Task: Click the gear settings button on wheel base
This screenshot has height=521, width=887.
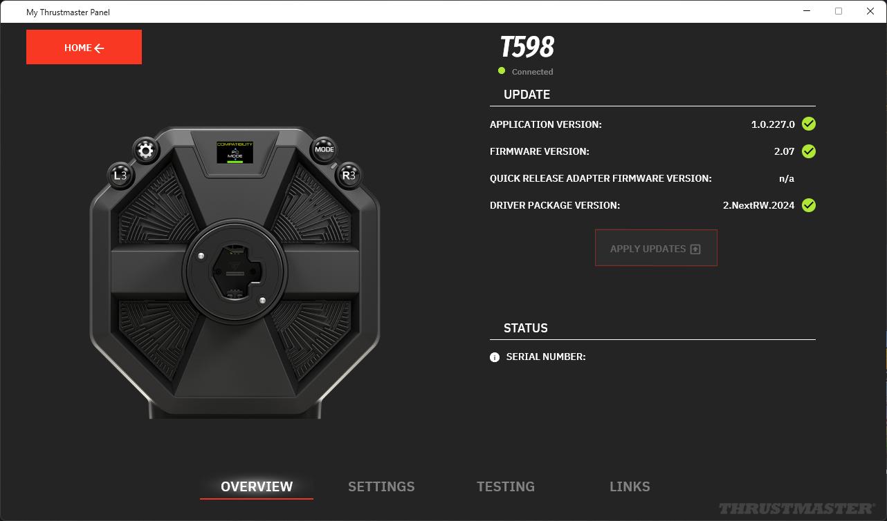Action: 146,150
